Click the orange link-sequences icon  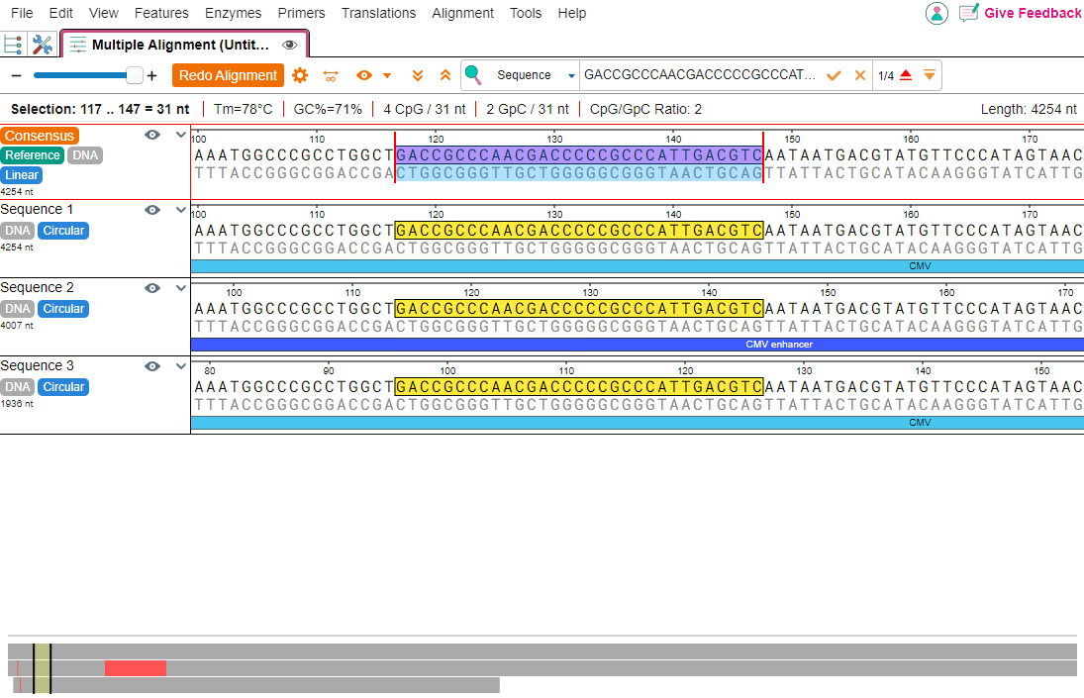pyautogui.click(x=331, y=75)
